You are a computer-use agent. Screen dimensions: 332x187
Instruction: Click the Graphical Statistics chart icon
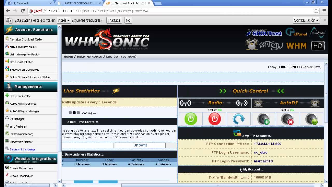(x=7, y=62)
